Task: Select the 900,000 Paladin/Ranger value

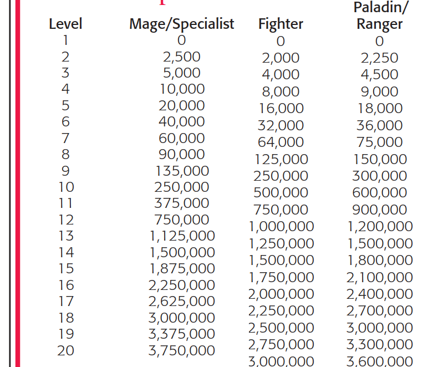Action: pyautogui.click(x=379, y=210)
